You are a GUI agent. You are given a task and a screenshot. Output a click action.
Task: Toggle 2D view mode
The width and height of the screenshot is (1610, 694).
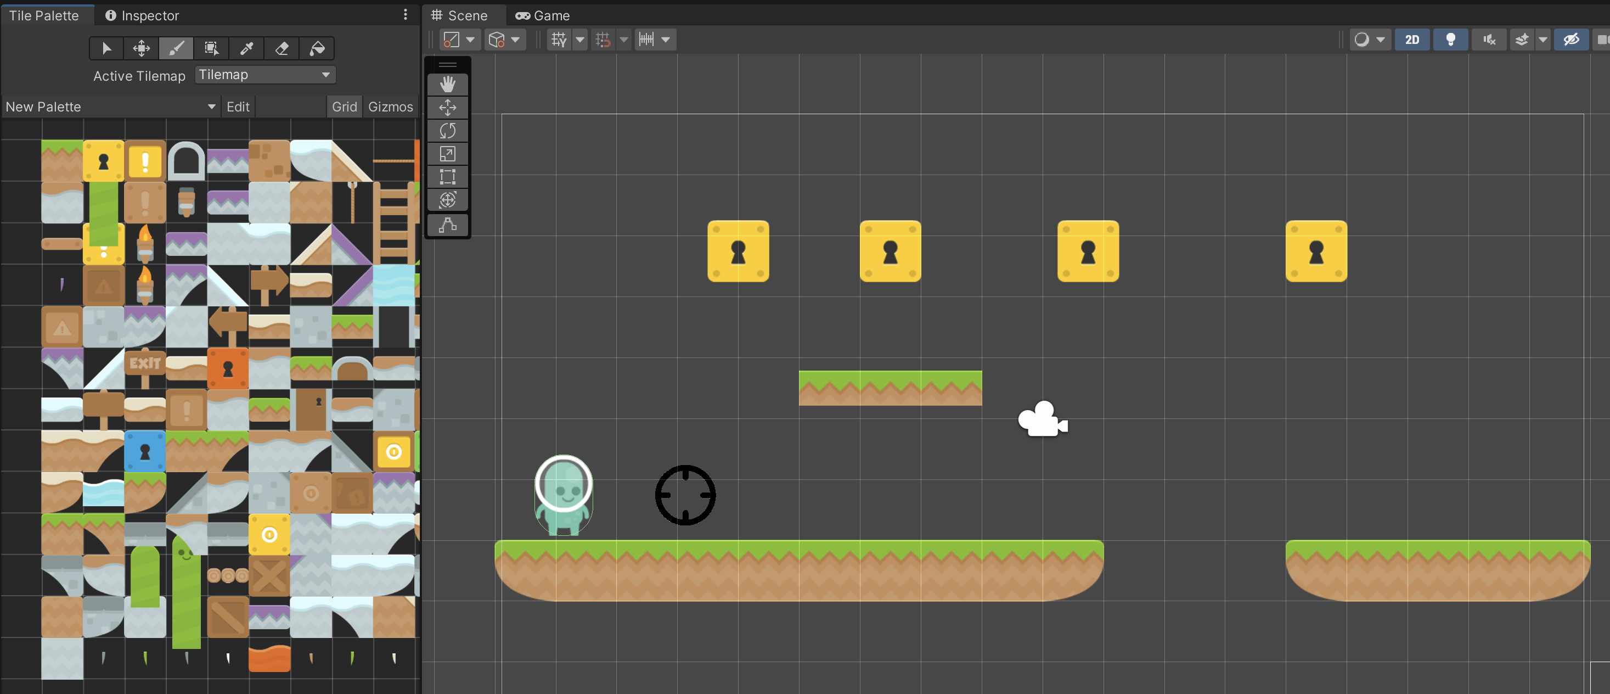(1411, 40)
